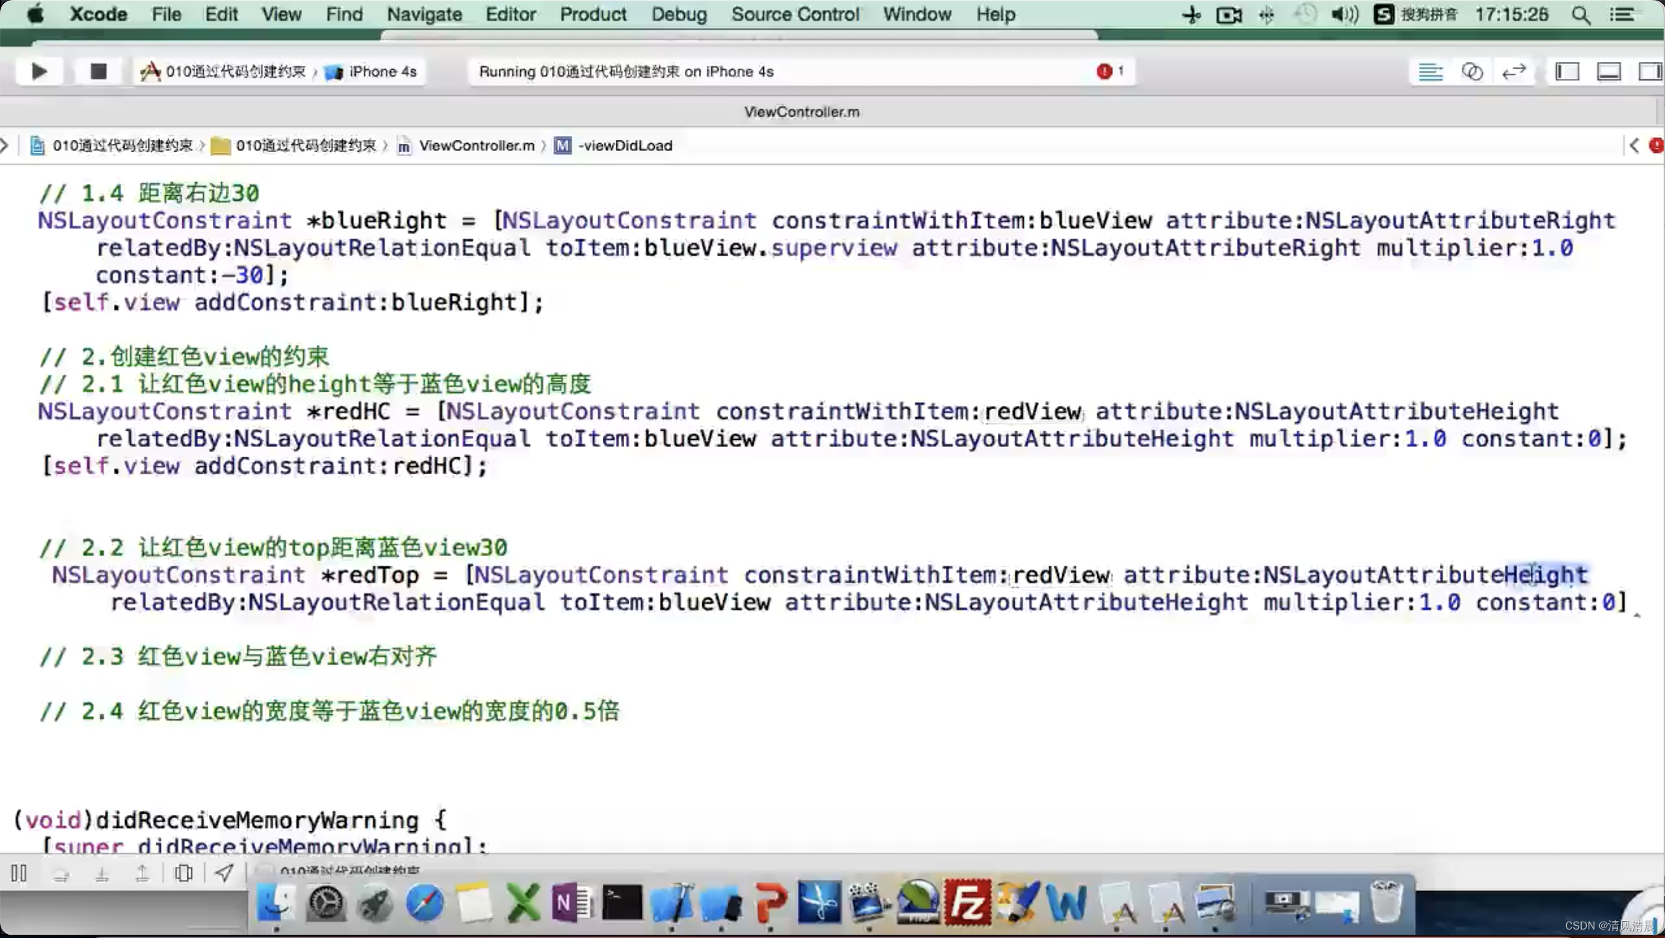Viewport: 1665px width, 938px height.
Task: Open the Time Machine status menu
Action: [x=1304, y=14]
